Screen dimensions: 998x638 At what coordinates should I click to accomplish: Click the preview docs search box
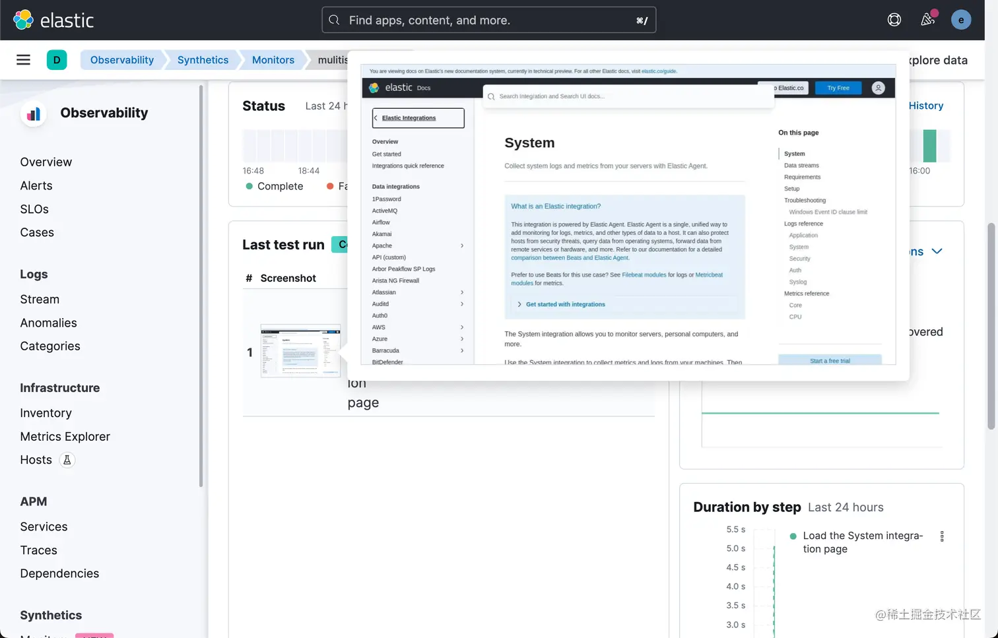[x=628, y=96]
